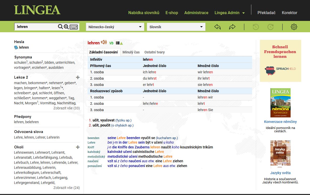This screenshot has height=195, width=310.
Task: Open derived word Lehrerin
Action: [x=53, y=137]
